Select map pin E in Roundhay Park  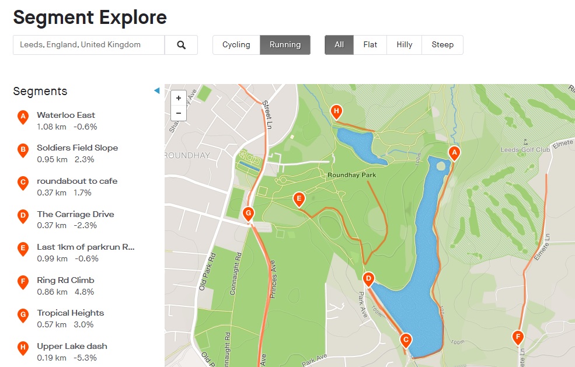[x=299, y=200]
